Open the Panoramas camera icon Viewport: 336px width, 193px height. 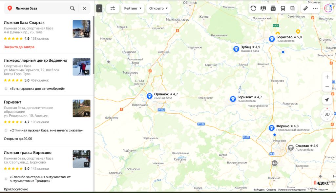(273, 8)
